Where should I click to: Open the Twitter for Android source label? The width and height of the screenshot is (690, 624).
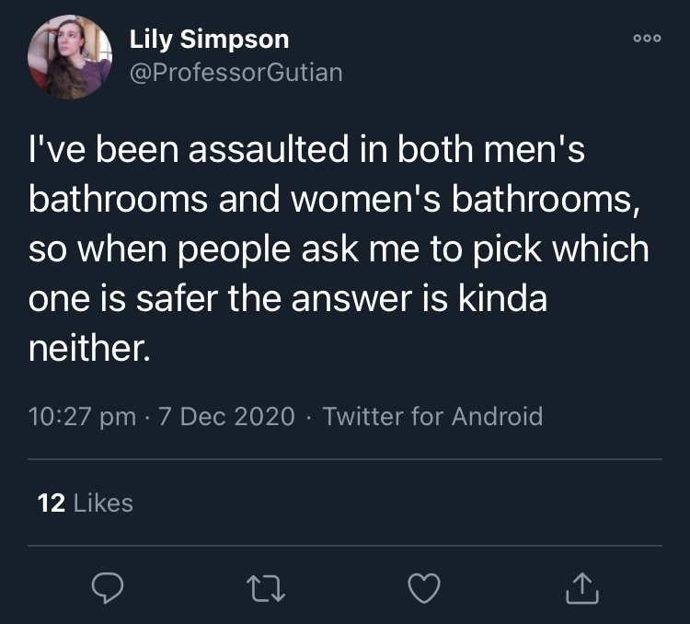tap(432, 416)
